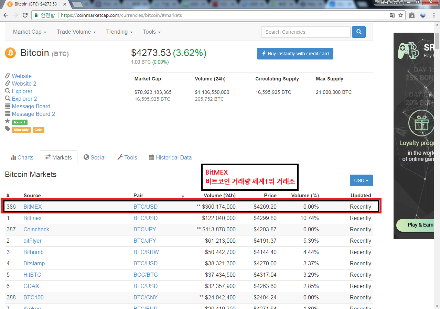Open the BitMEX exchange link
Screen dimensions: 440x309
point(33,207)
